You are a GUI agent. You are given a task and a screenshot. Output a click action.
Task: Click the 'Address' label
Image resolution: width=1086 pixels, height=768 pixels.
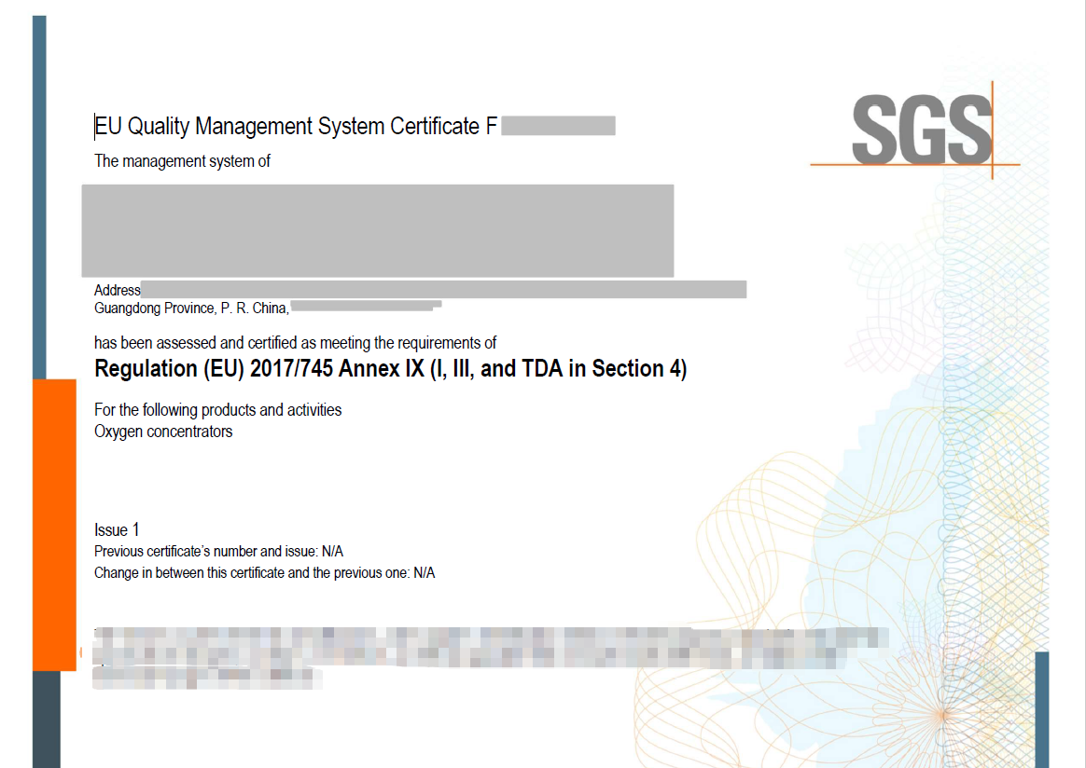pyautogui.click(x=118, y=290)
